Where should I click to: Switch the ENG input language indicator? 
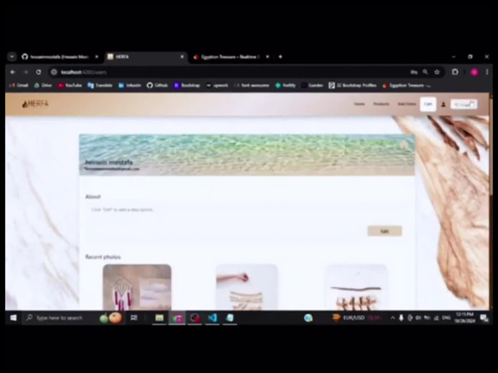coord(446,318)
